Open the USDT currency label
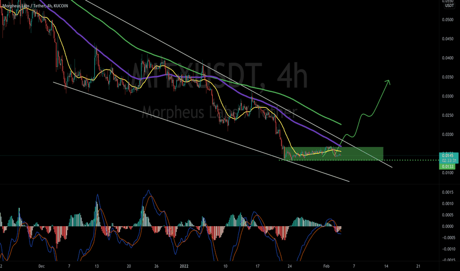This screenshot has width=460, height=271. pyautogui.click(x=449, y=5)
